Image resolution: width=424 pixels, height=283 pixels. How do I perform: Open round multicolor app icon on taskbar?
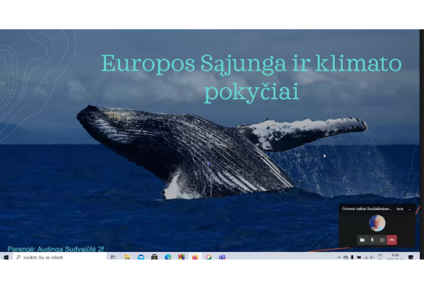208,257
